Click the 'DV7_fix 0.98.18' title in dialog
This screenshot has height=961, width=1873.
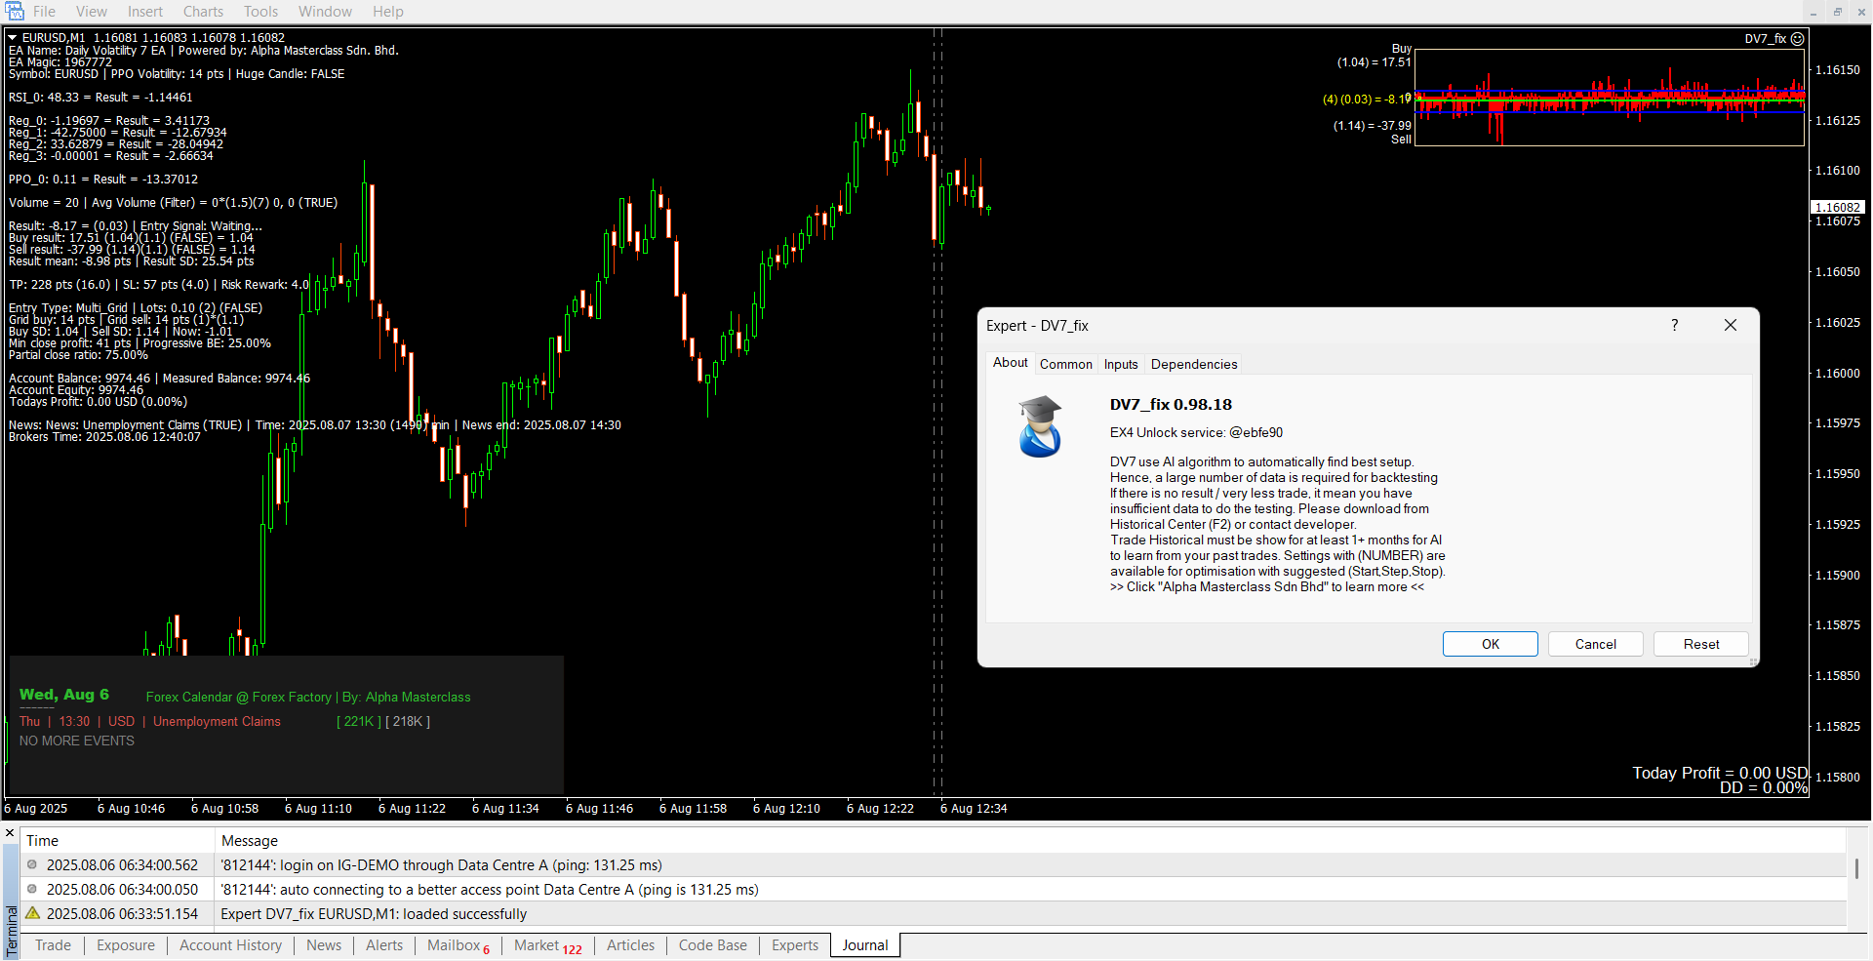[1171, 404]
